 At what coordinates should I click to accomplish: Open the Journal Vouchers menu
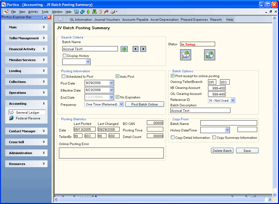[x=107, y=20]
